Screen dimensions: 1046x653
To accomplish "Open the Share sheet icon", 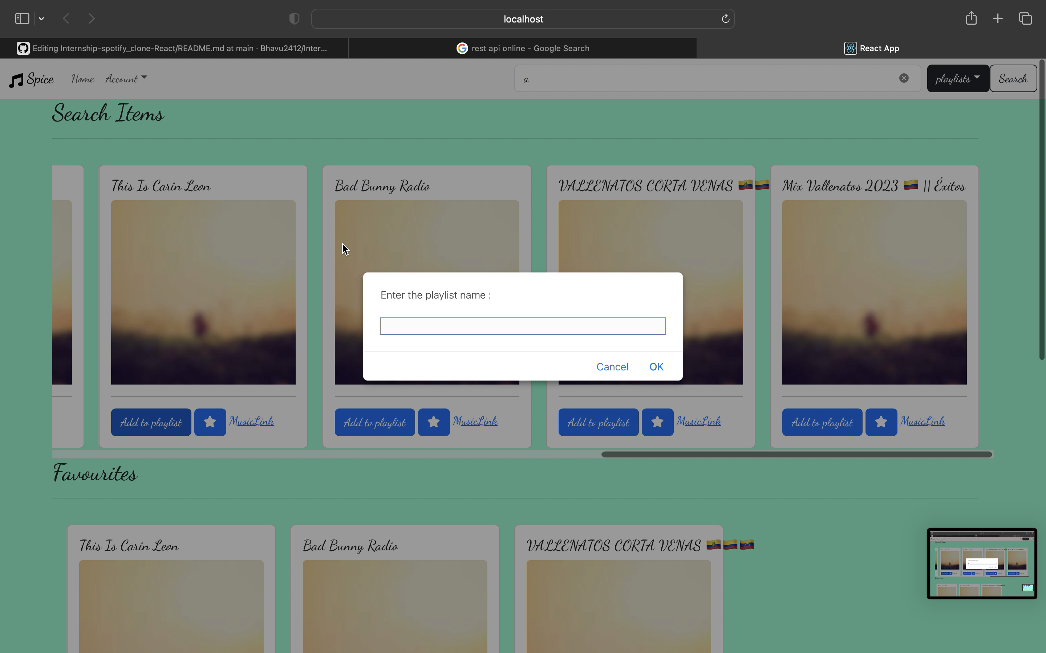I will [x=971, y=18].
